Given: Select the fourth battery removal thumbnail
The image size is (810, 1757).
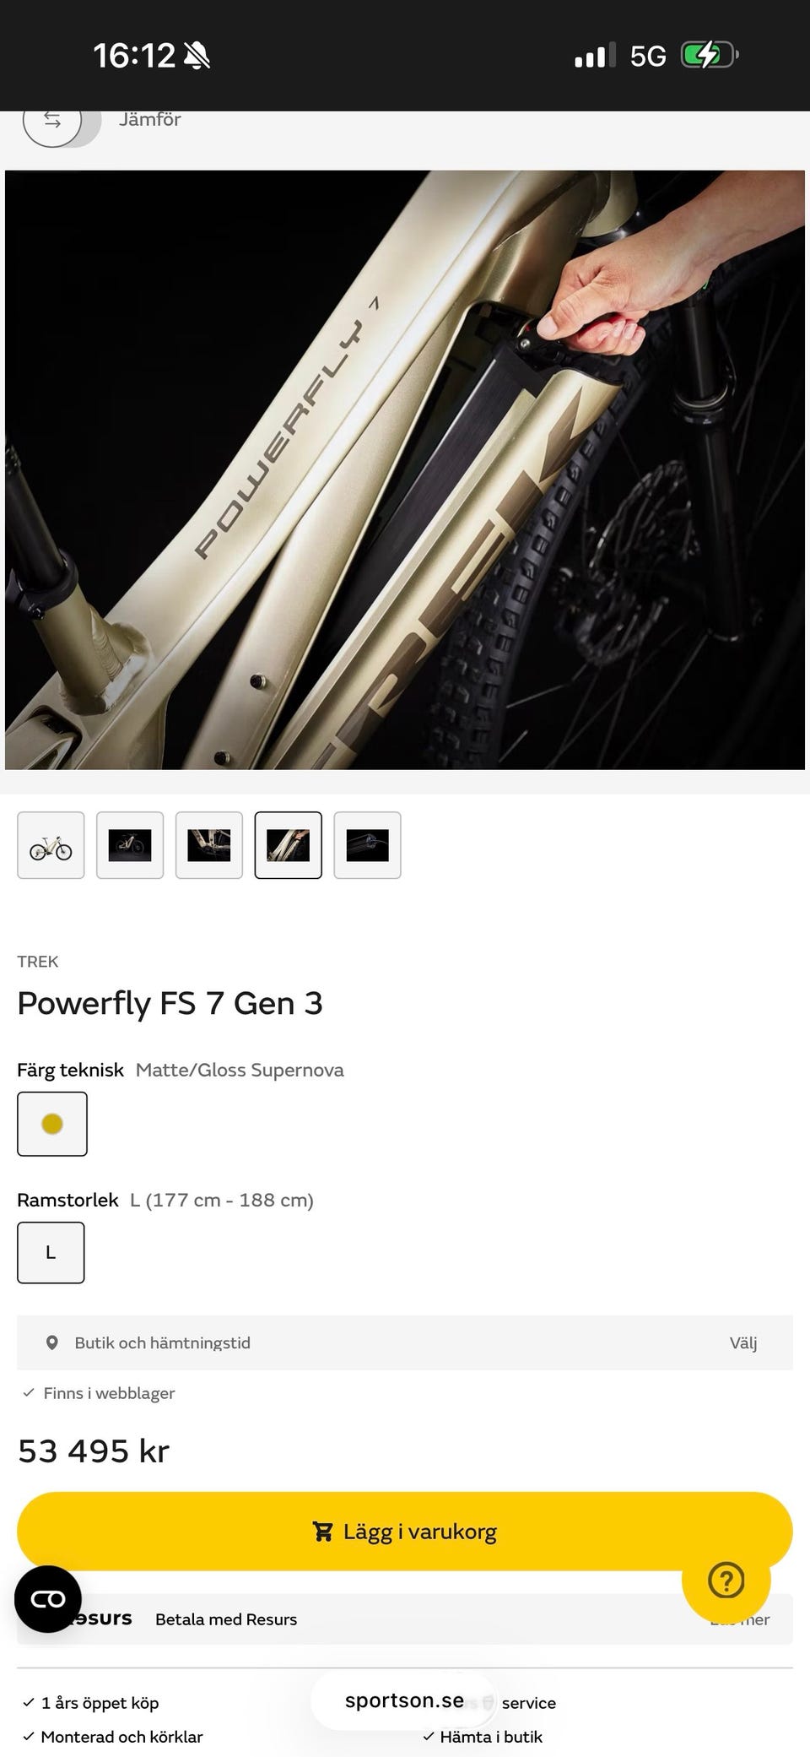Looking at the screenshot, I should coord(289,845).
